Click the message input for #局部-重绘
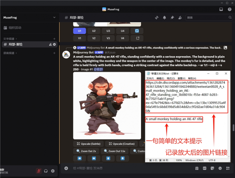 132,168
